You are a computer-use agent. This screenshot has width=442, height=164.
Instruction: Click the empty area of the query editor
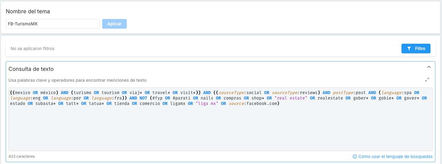(x=220, y=130)
